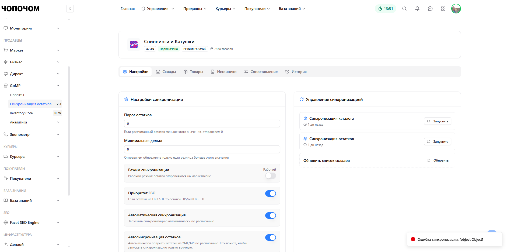This screenshot has width=507, height=252.
Task: Open notifications bell icon
Action: click(x=417, y=9)
